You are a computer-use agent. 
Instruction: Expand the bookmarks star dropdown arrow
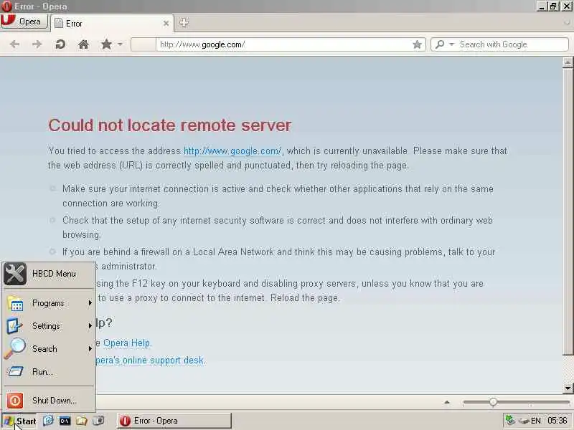coord(120,44)
